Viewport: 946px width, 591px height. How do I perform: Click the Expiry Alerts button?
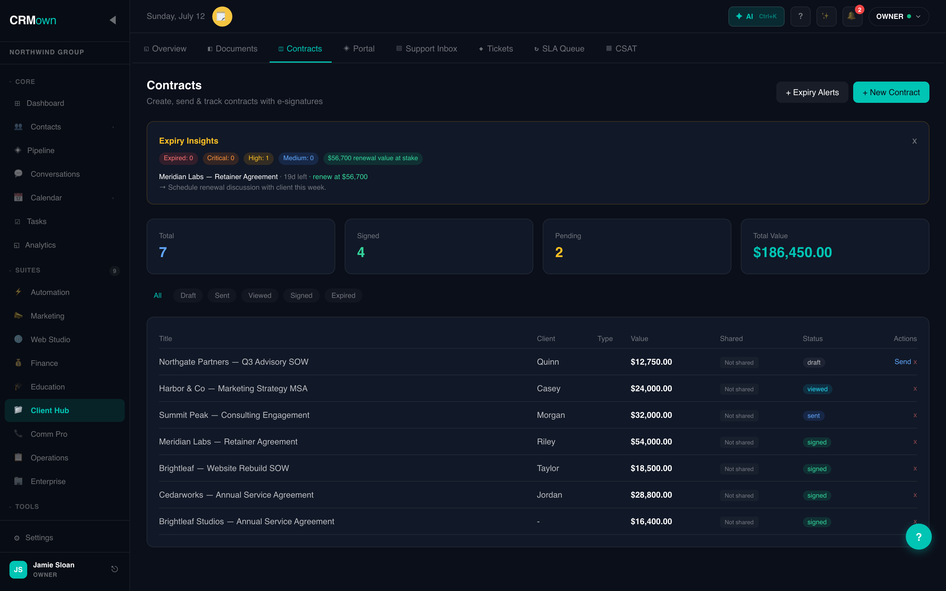[812, 92]
